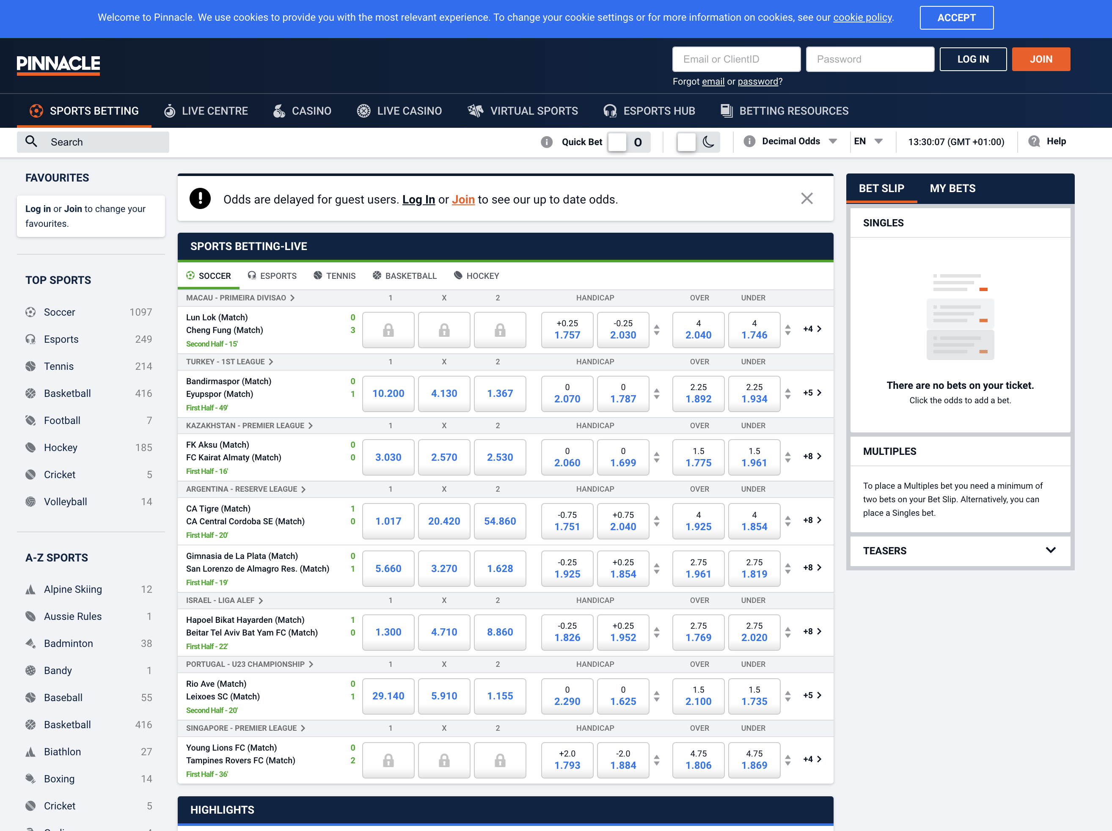Expand the Teasers section
The height and width of the screenshot is (831, 1112).
1050,550
